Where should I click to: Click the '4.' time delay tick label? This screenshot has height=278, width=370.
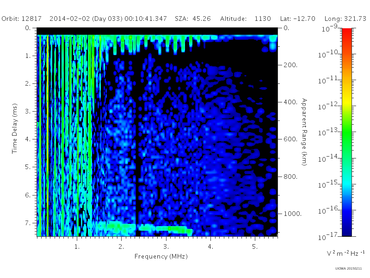click(x=28, y=139)
